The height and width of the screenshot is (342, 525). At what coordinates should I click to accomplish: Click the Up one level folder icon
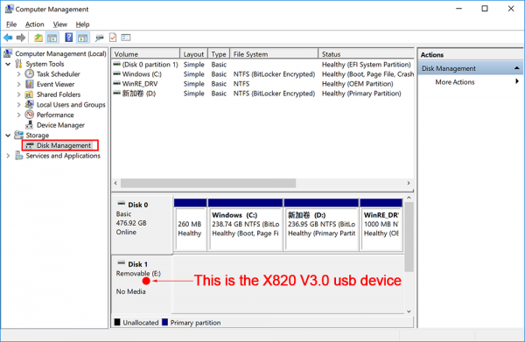pyautogui.click(x=38, y=38)
